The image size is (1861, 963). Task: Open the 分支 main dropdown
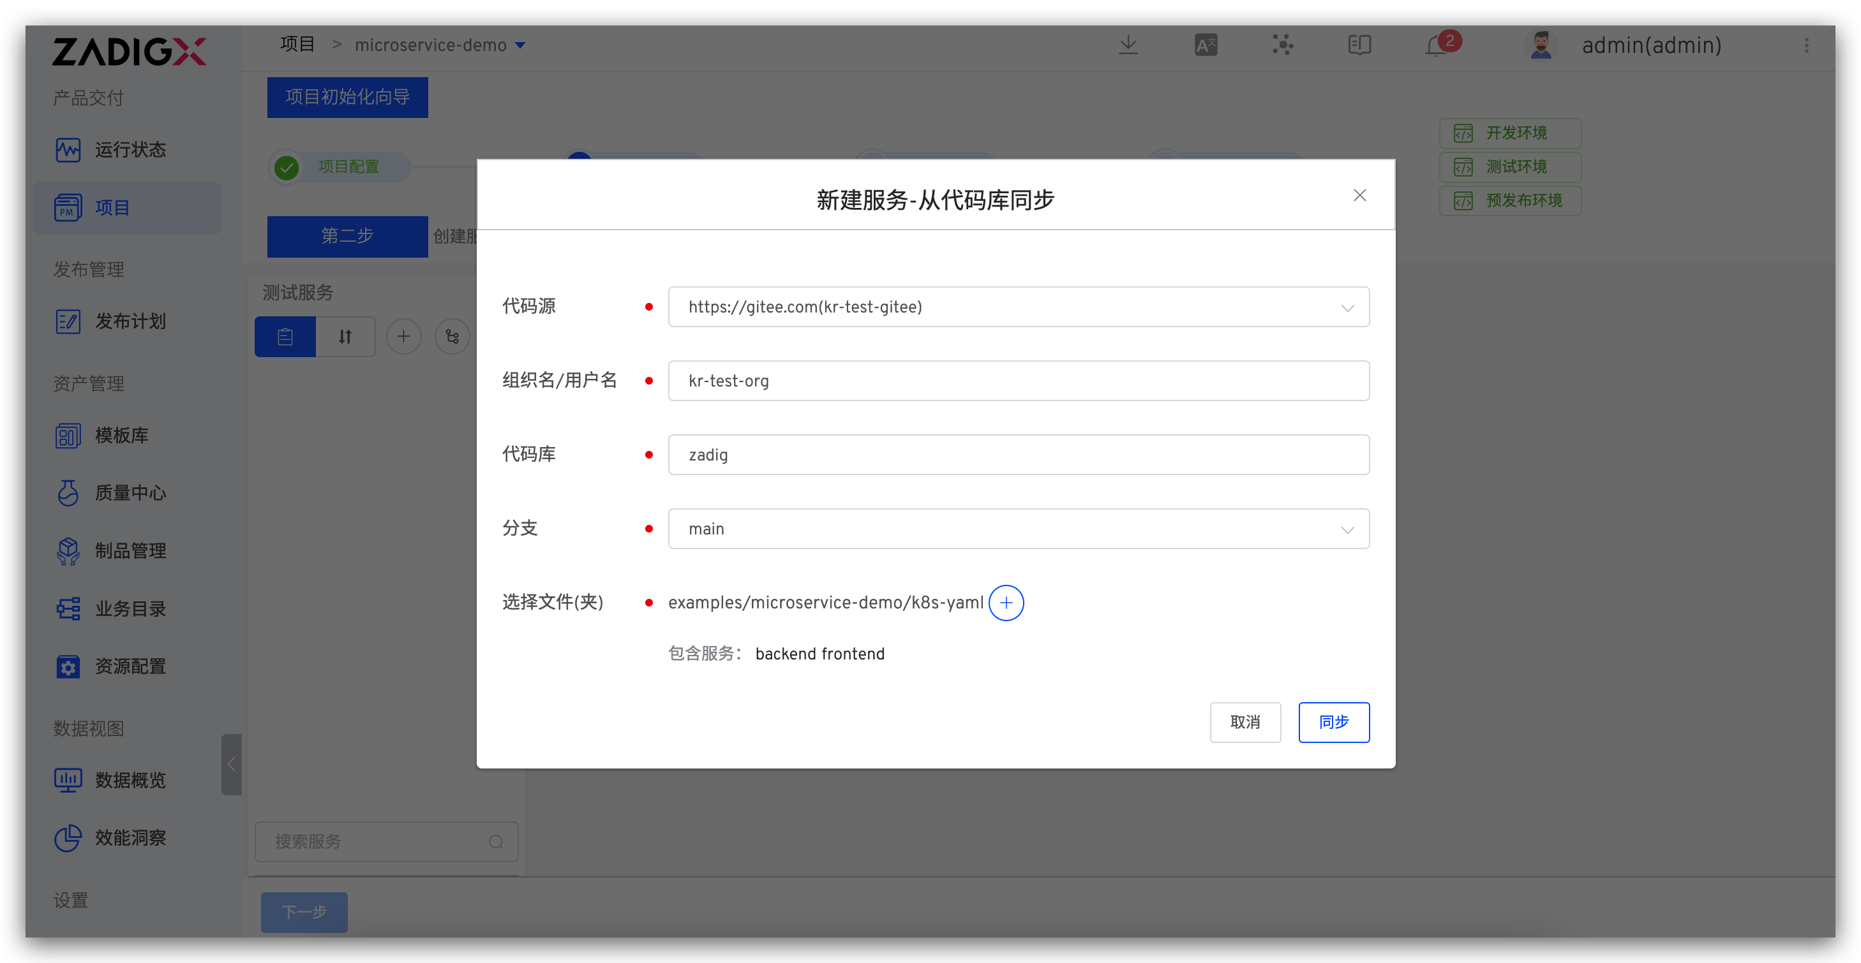(1019, 529)
